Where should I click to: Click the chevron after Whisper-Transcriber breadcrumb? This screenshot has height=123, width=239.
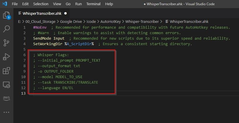[161, 22]
